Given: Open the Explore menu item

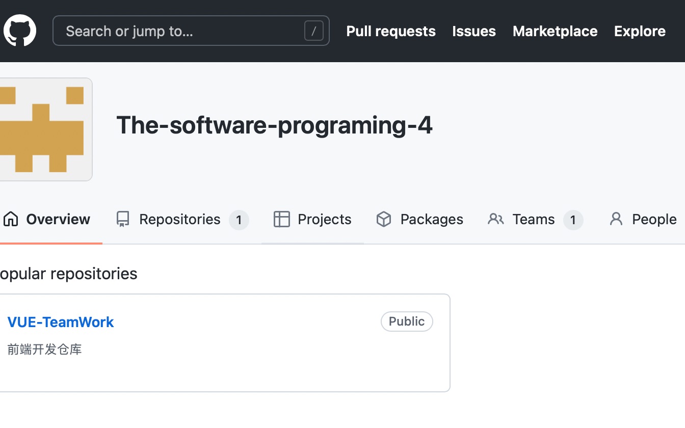Looking at the screenshot, I should tap(640, 31).
